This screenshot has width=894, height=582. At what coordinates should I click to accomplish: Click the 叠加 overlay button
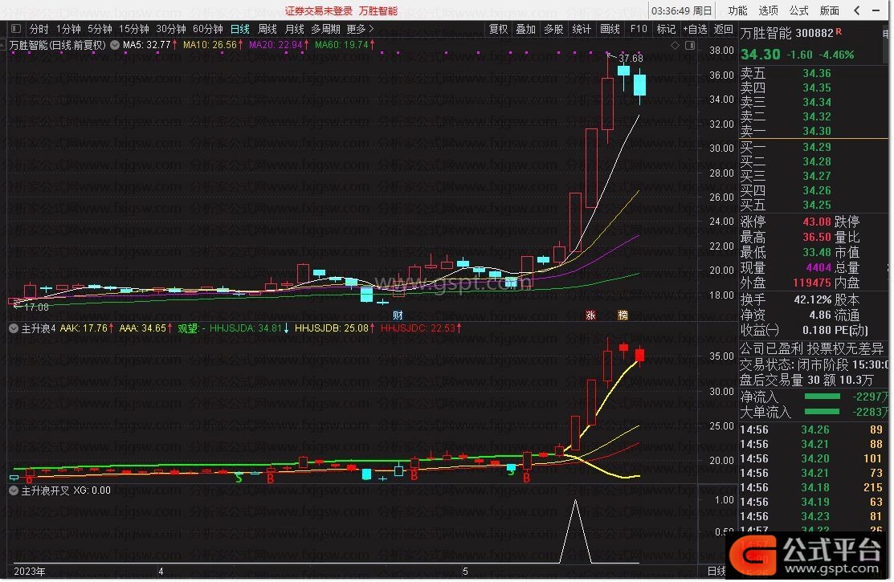point(525,29)
